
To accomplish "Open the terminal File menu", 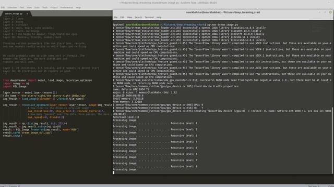I will point(116,17).
